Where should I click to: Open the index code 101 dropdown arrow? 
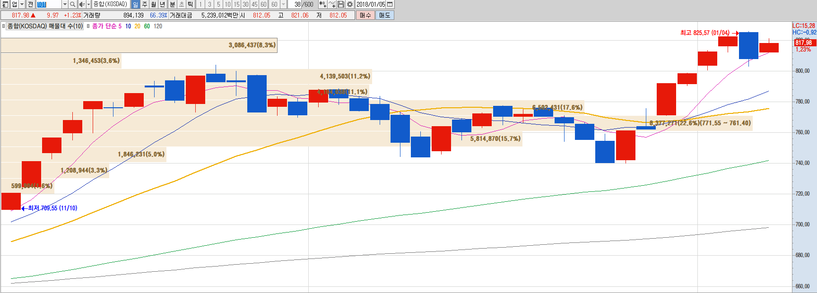[x=65, y=4]
